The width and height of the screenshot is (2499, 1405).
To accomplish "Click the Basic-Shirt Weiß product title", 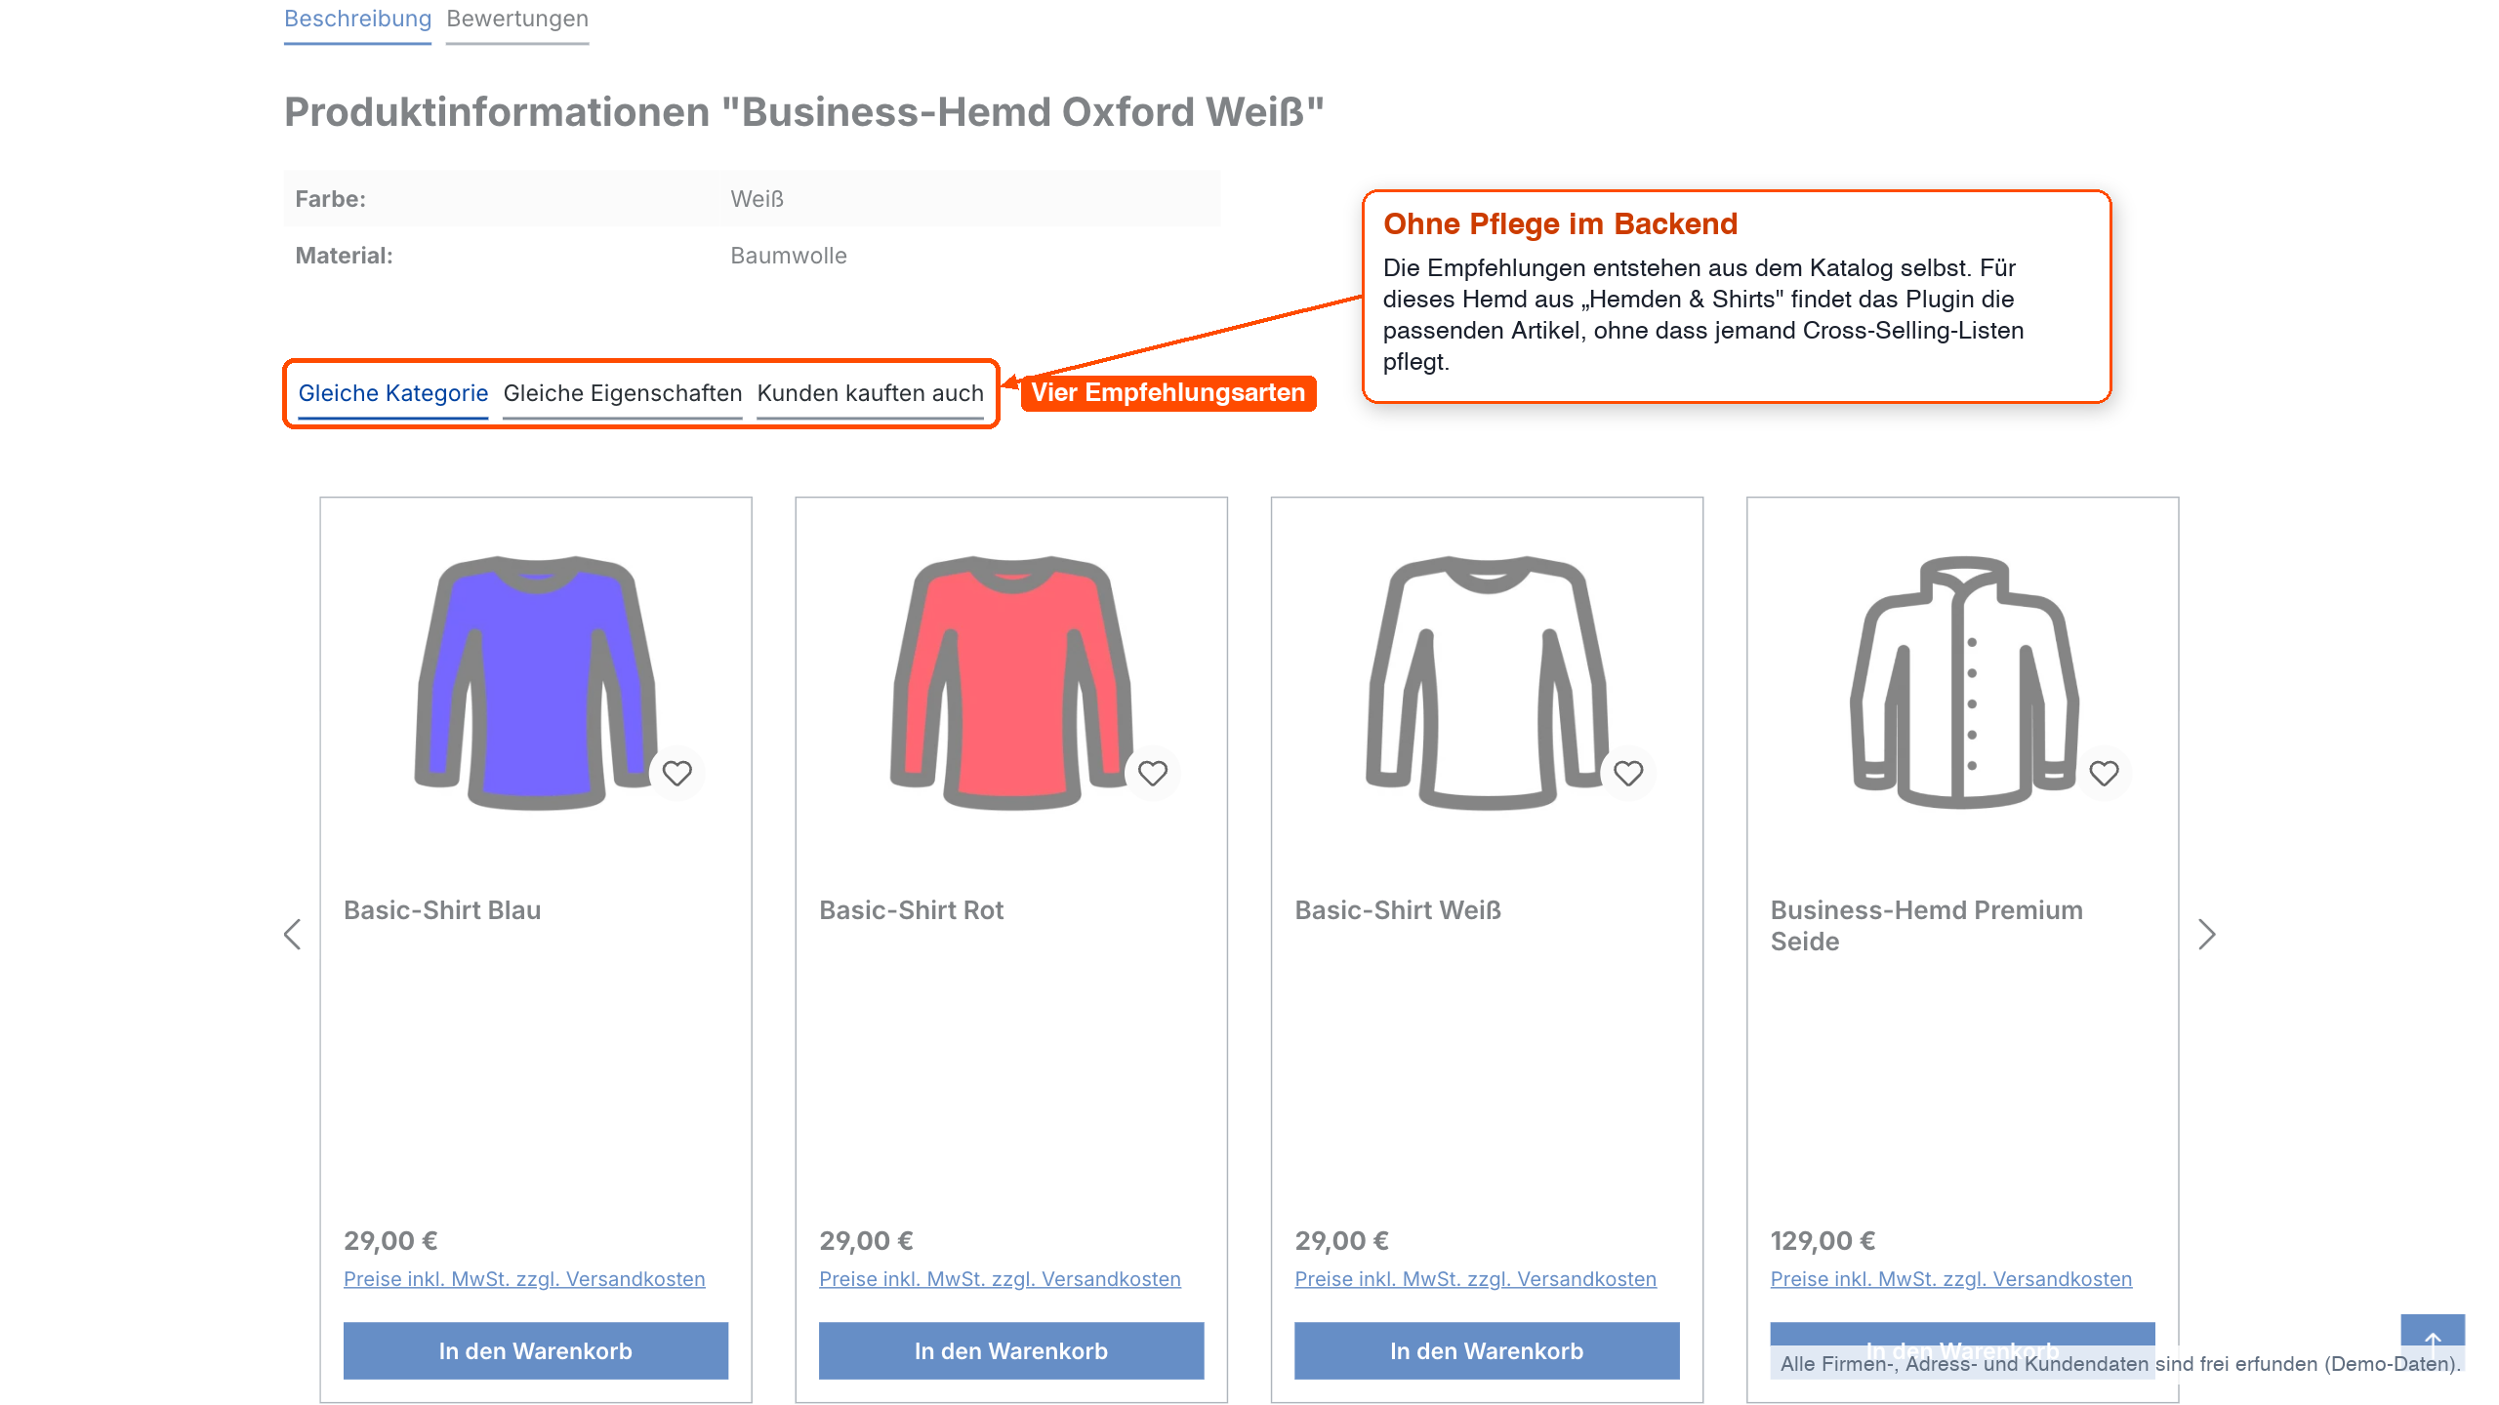I will click(x=1398, y=909).
